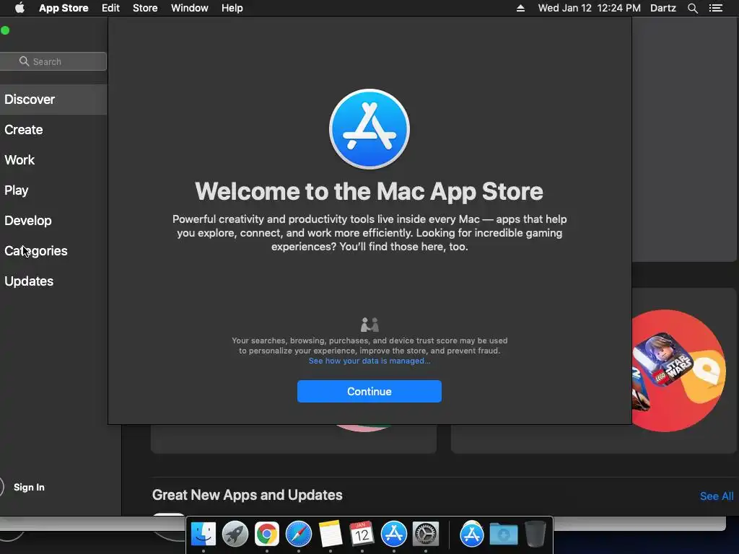Click the LEGO Star Wars promo artwork
This screenshot has height=554, width=739.
tap(678, 370)
